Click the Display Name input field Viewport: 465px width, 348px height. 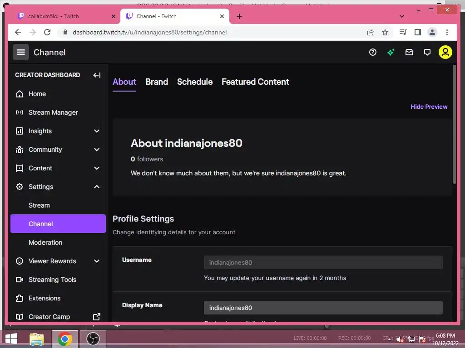(x=323, y=308)
